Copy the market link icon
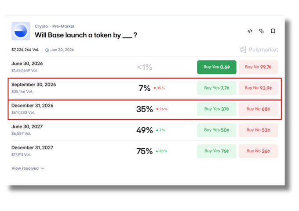This screenshot has height=211, width=299. click(x=261, y=31)
